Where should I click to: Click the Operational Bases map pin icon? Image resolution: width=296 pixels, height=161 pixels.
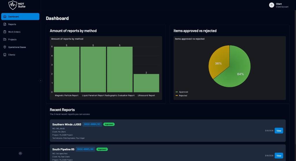pyautogui.click(x=5, y=47)
